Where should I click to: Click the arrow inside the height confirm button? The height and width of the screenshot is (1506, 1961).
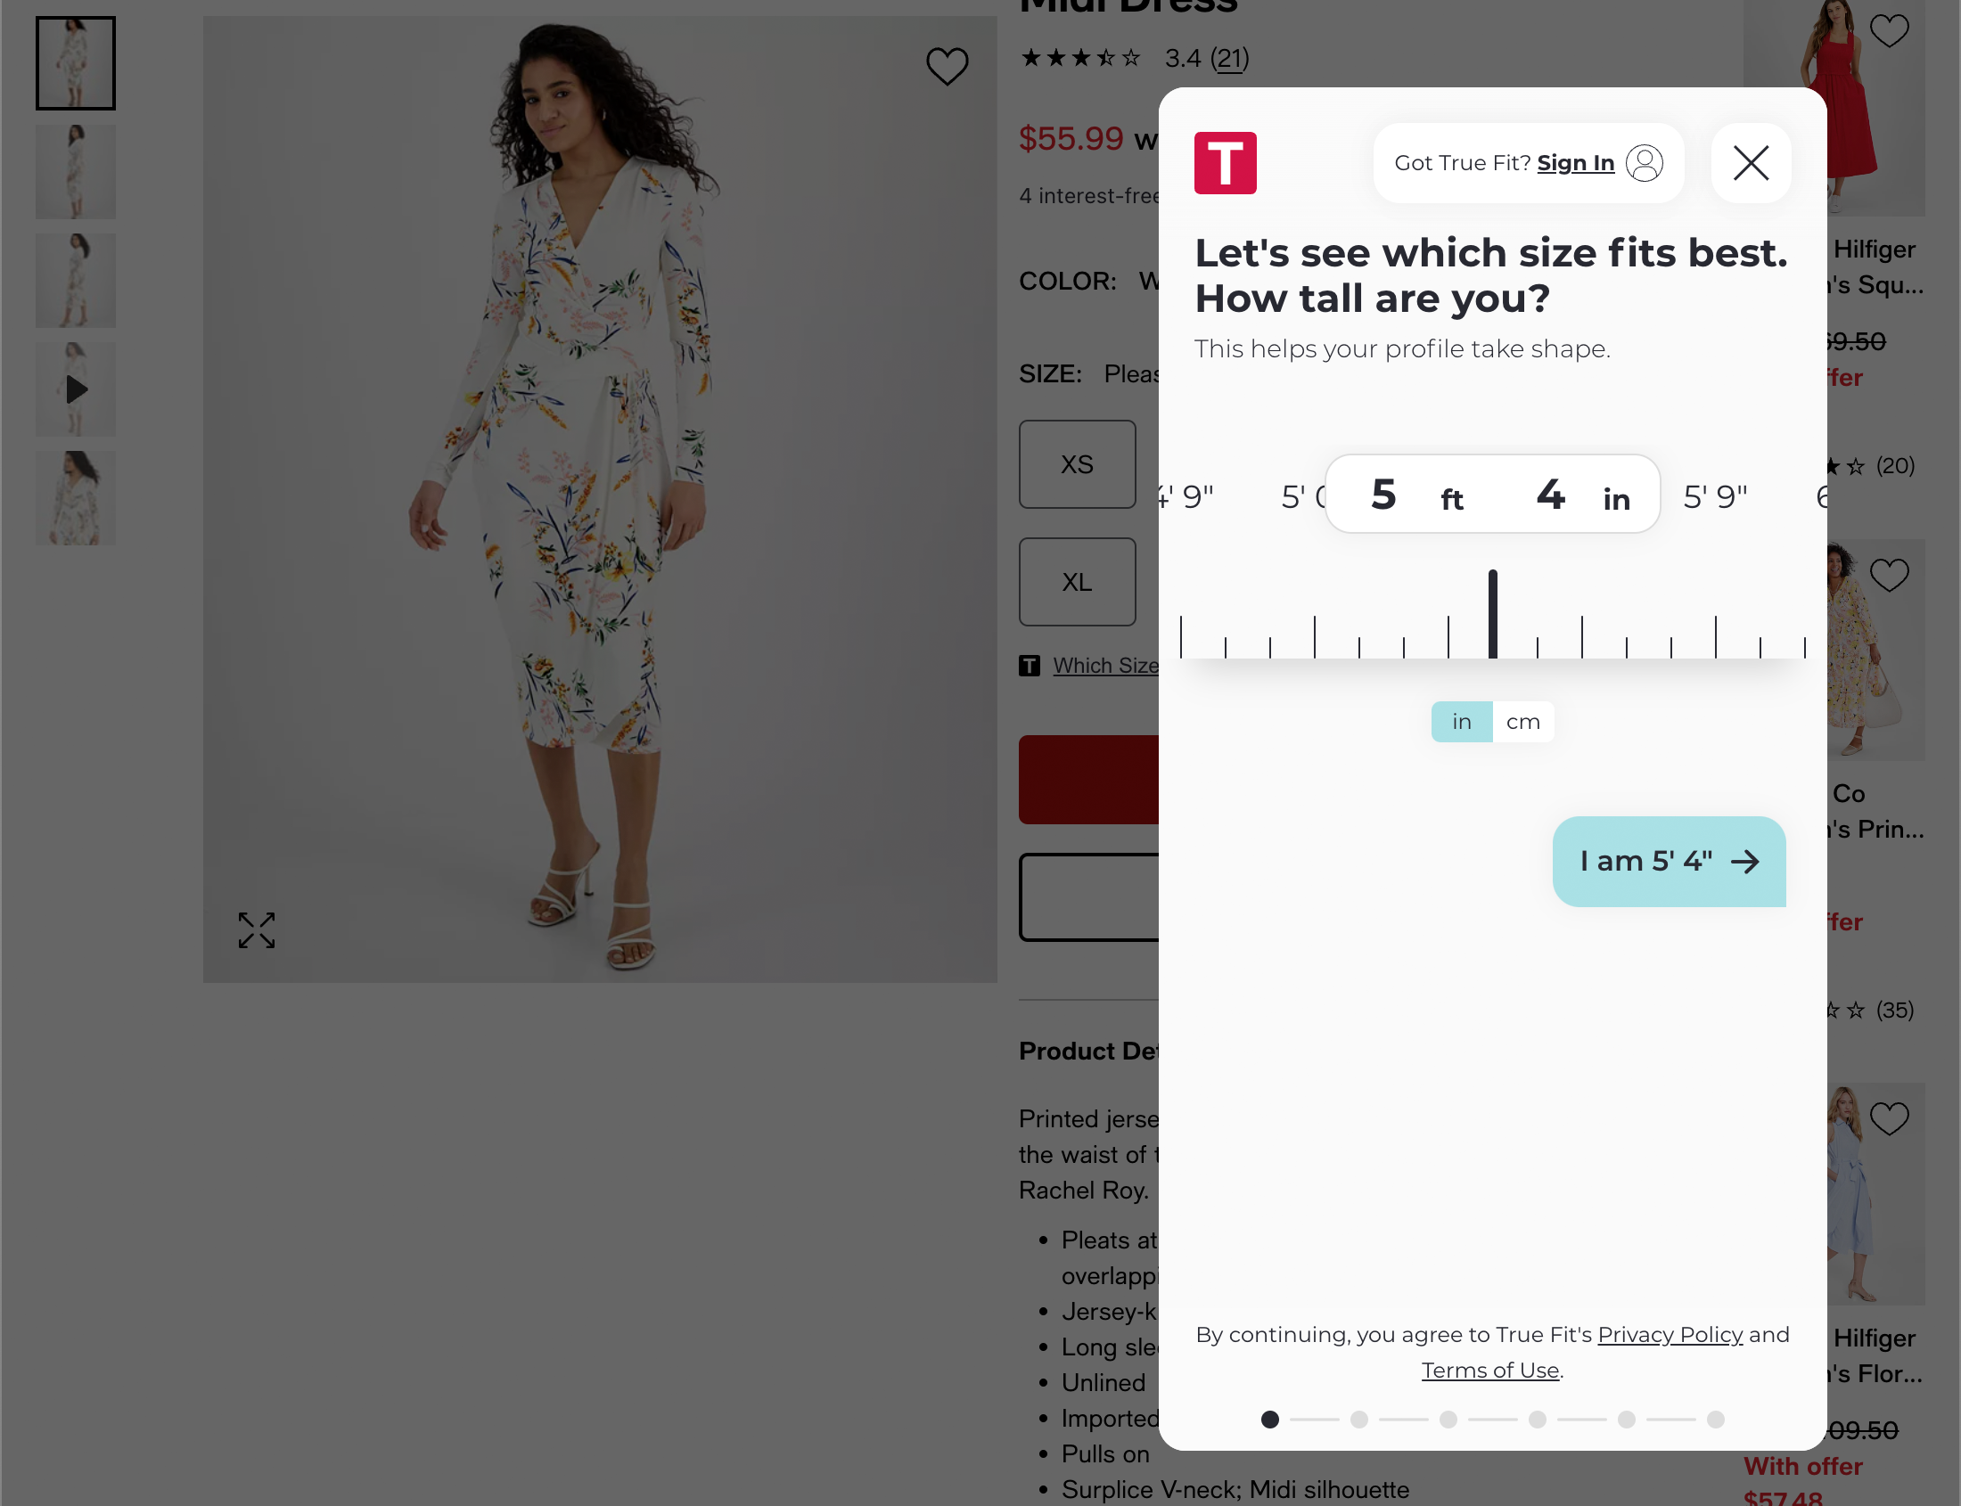coord(1746,862)
